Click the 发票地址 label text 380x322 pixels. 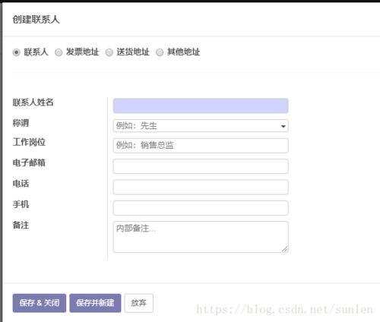(82, 52)
